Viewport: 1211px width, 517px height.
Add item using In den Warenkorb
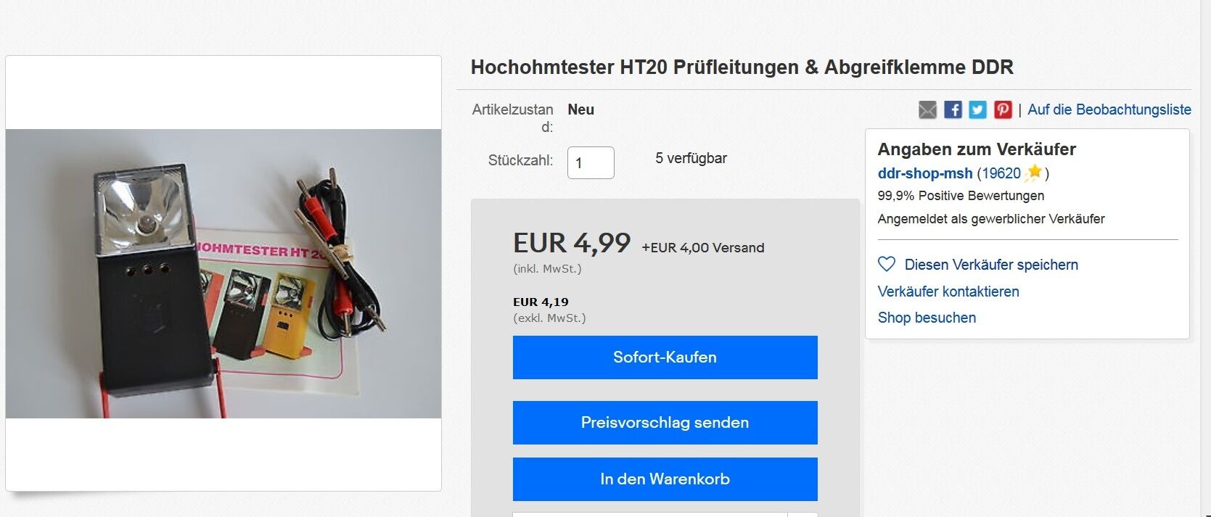(x=665, y=479)
